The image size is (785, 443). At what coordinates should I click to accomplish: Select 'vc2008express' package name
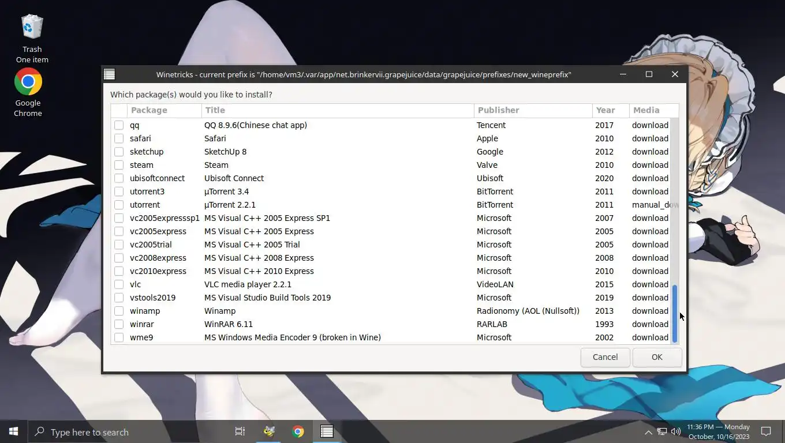click(158, 258)
